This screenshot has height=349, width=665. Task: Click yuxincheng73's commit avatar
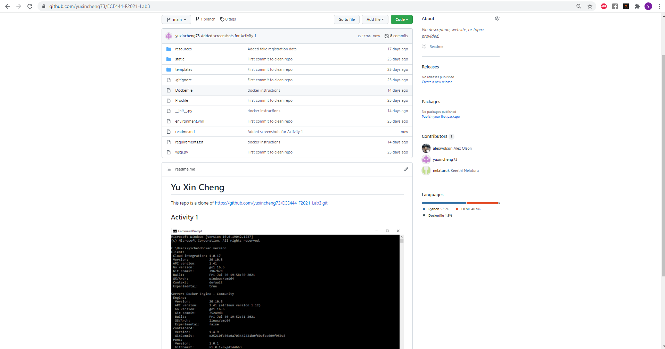click(x=169, y=36)
